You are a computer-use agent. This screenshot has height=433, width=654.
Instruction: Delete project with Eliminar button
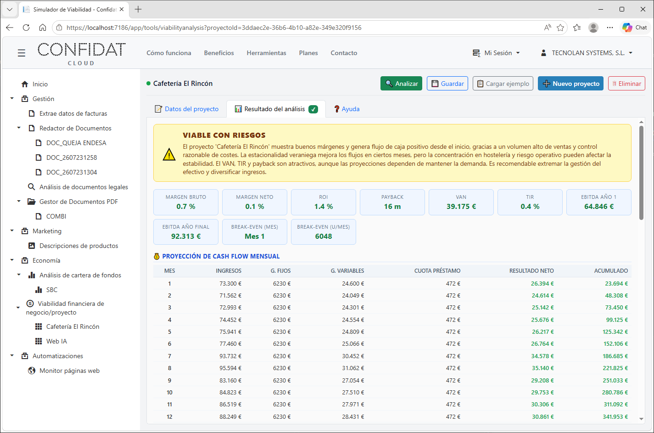[x=626, y=84]
